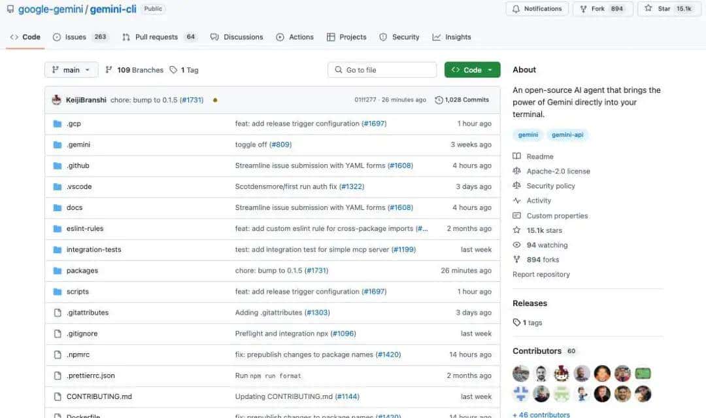Click the Custom properties note icon
Viewport: 706px width, 418px height.
pyautogui.click(x=516, y=216)
